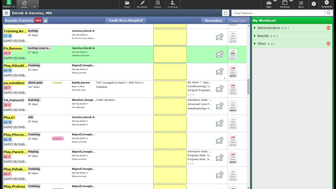Click the CHF congestive heart problem text

click(x=112, y=83)
